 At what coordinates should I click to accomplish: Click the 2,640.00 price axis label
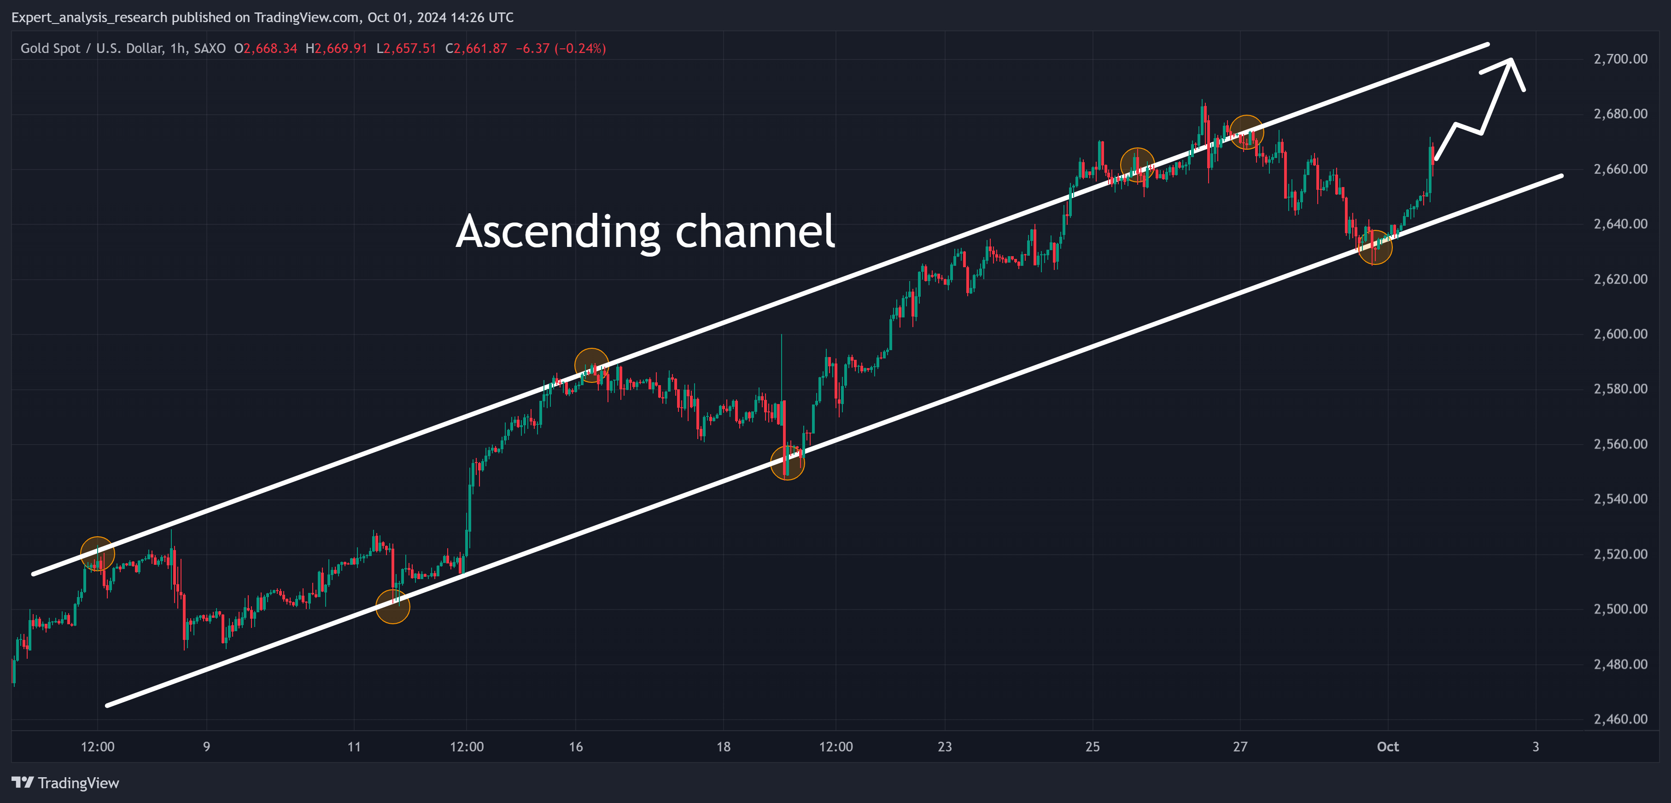point(1620,224)
